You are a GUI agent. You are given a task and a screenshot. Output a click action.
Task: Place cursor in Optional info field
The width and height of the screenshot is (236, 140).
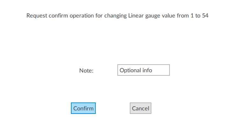coord(143,70)
